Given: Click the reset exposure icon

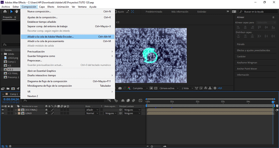Looking at the screenshot, I should (x=214, y=88).
